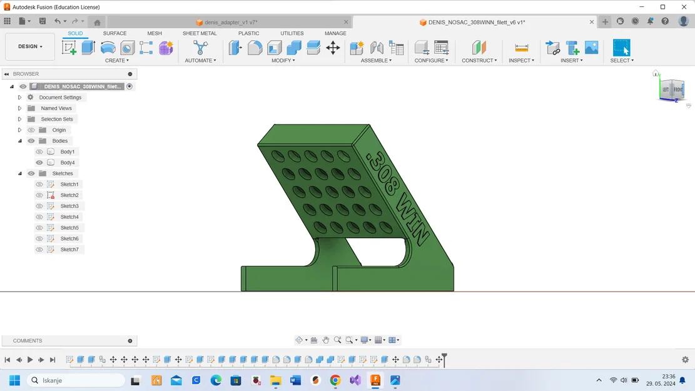Switch to the PLASTIC tab

[x=248, y=33]
